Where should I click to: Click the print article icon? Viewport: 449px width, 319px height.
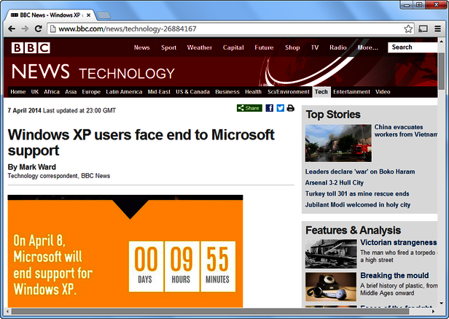click(290, 108)
